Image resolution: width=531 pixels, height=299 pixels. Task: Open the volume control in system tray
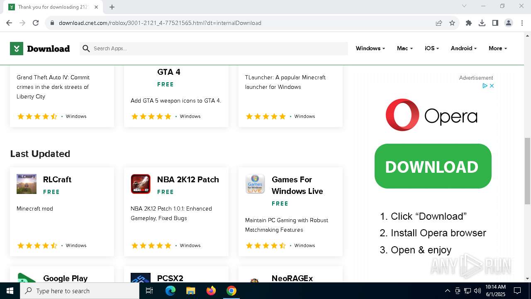coord(477,291)
